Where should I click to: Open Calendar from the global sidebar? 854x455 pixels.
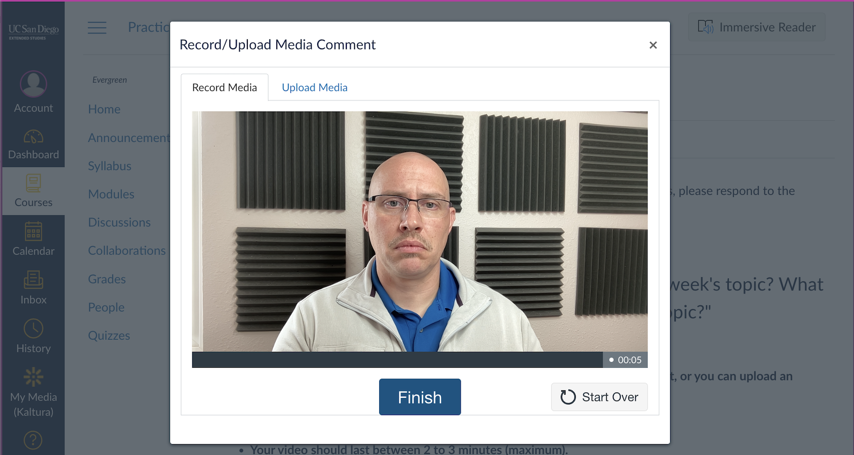pyautogui.click(x=33, y=239)
